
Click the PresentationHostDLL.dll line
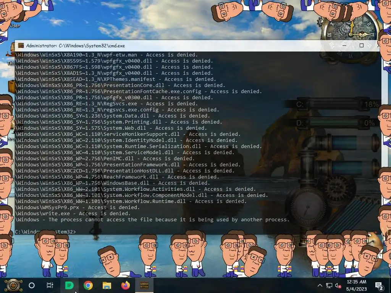pos(125,171)
